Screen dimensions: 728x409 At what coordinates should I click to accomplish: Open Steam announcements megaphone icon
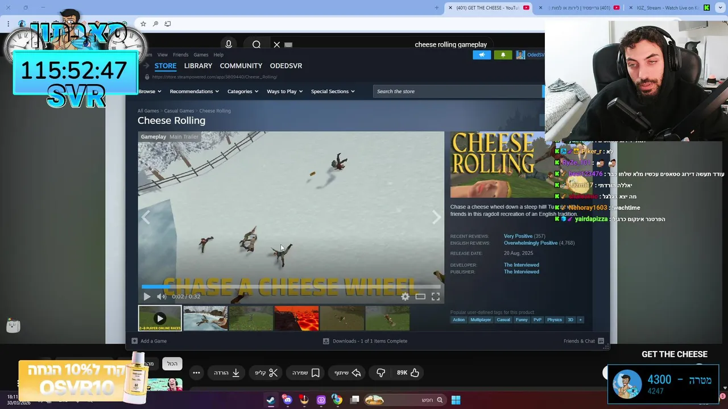[482, 55]
